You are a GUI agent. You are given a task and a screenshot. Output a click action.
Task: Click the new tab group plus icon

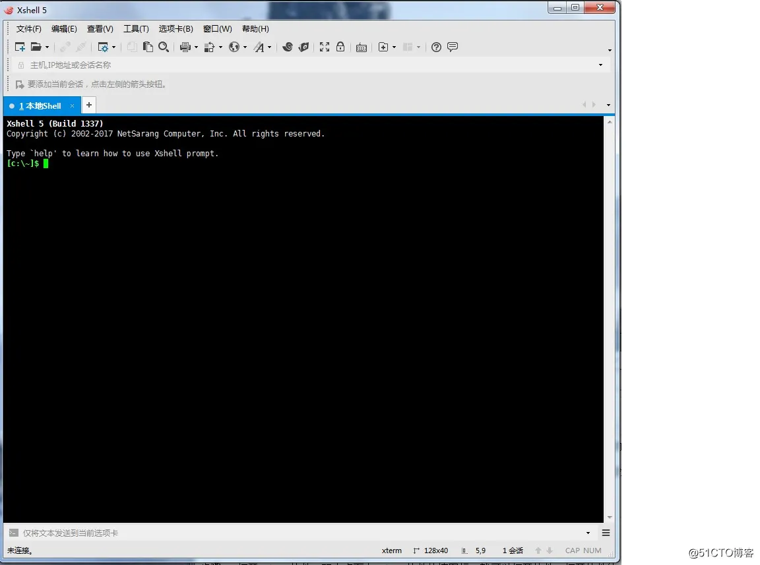pyautogui.click(x=383, y=47)
